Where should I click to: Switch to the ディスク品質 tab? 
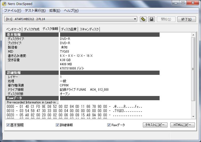69,29
